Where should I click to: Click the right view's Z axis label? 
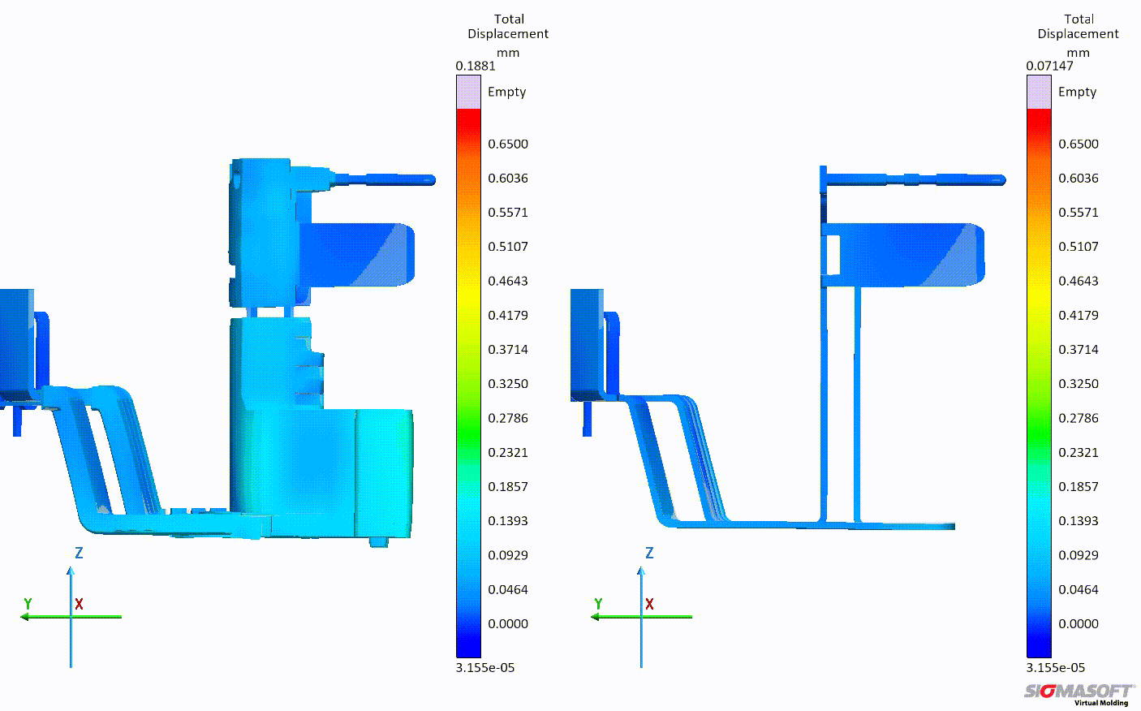click(649, 553)
